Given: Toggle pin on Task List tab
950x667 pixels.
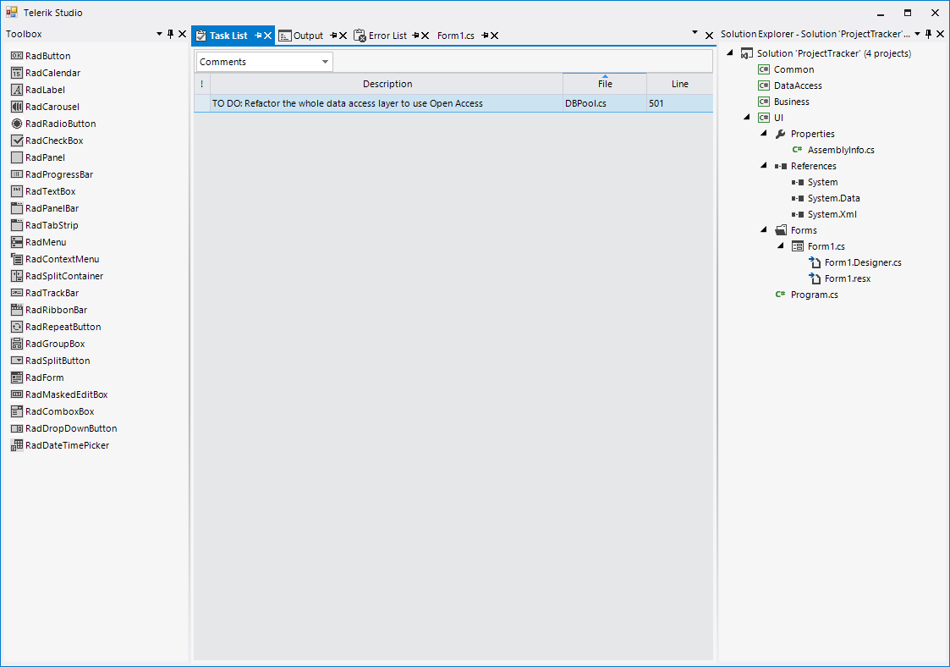Looking at the screenshot, I should tap(257, 36).
